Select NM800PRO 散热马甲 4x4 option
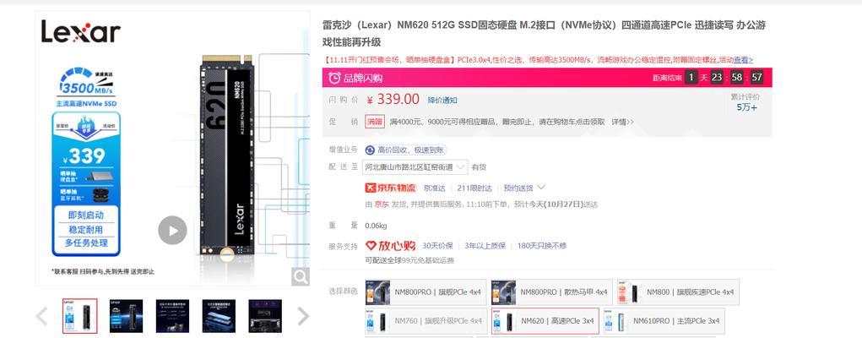Screen dimensions: 862x338 552,292
